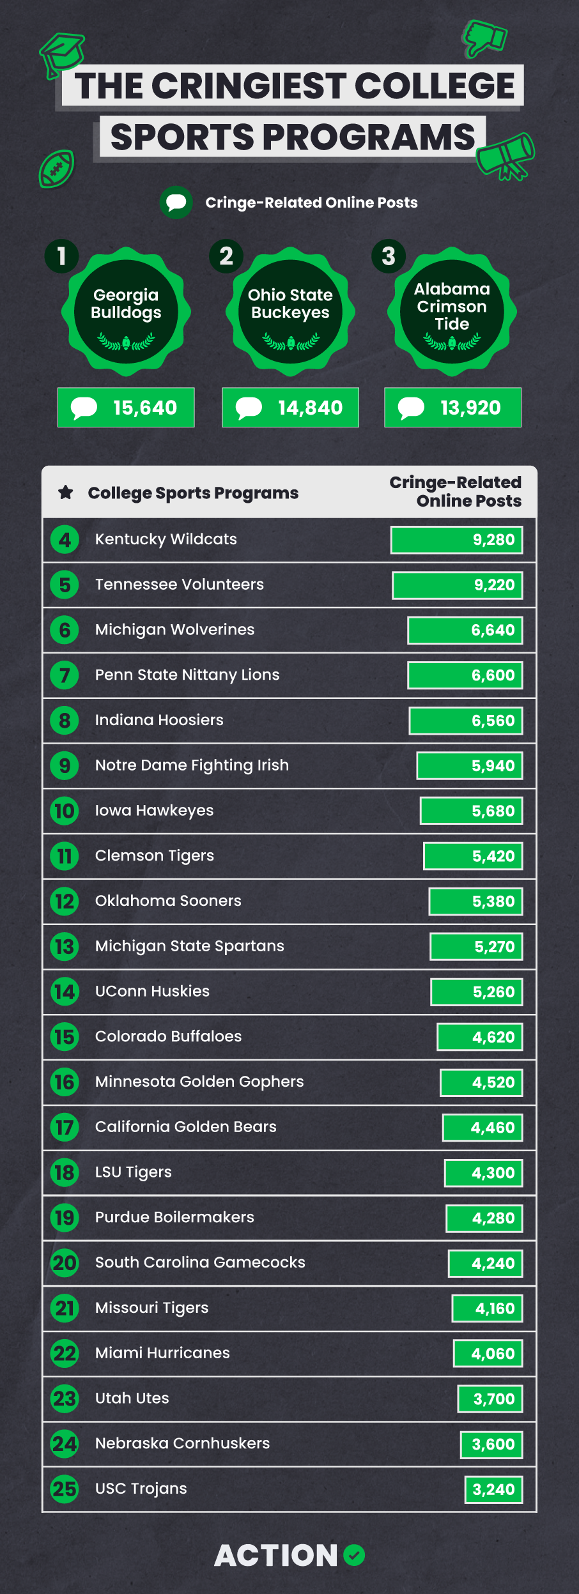Click the USC Trojans 3,240 bar
579x1594 pixels.
494,1489
